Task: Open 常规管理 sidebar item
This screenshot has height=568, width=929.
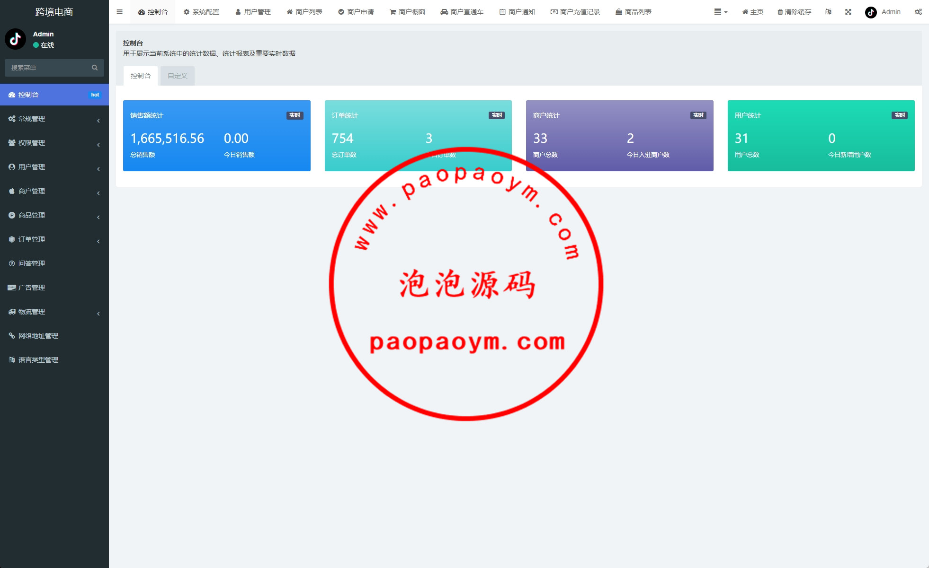Action: 54,119
